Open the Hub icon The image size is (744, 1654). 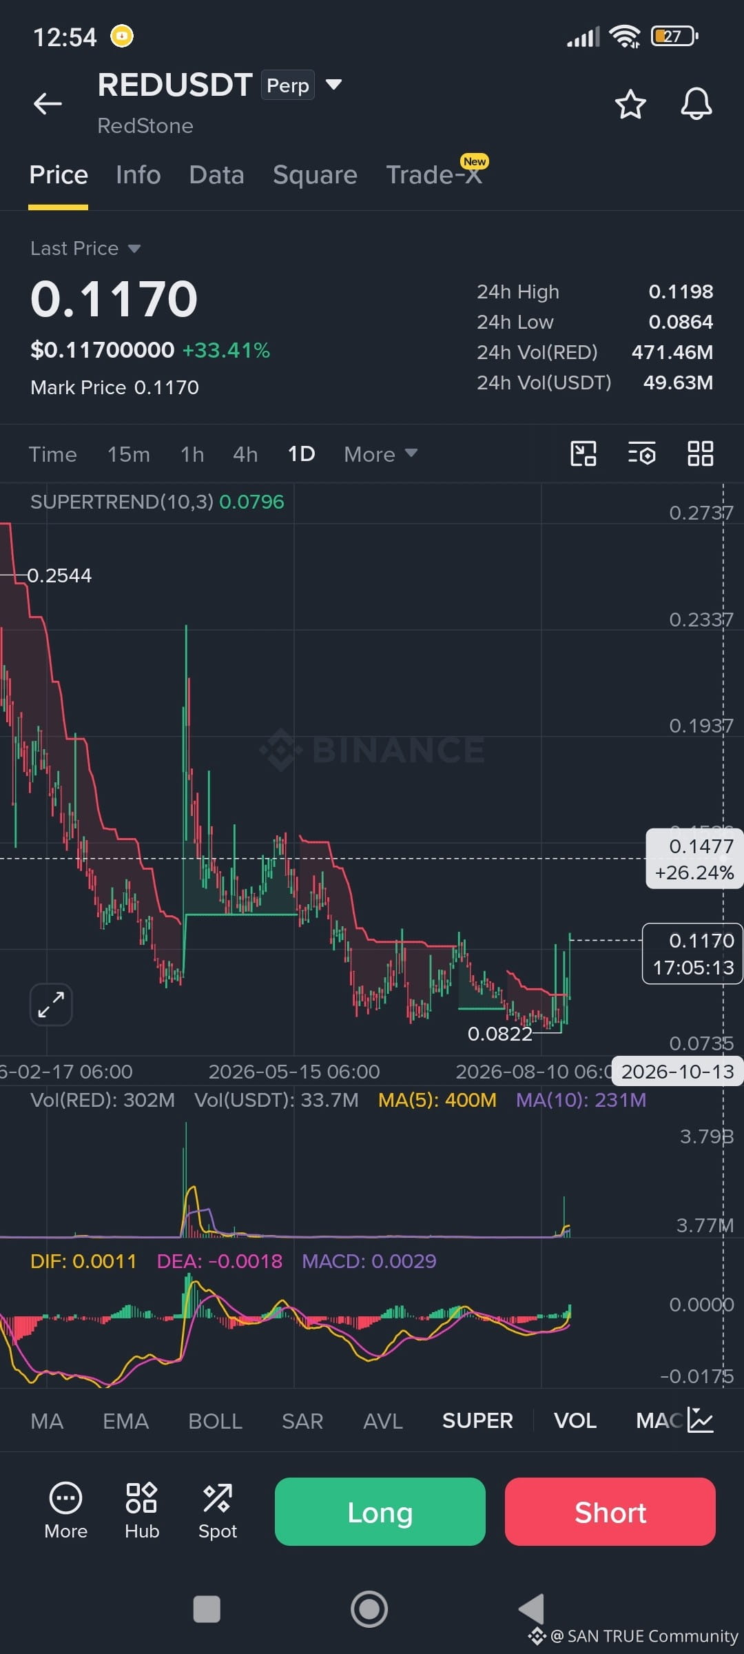tap(142, 1511)
